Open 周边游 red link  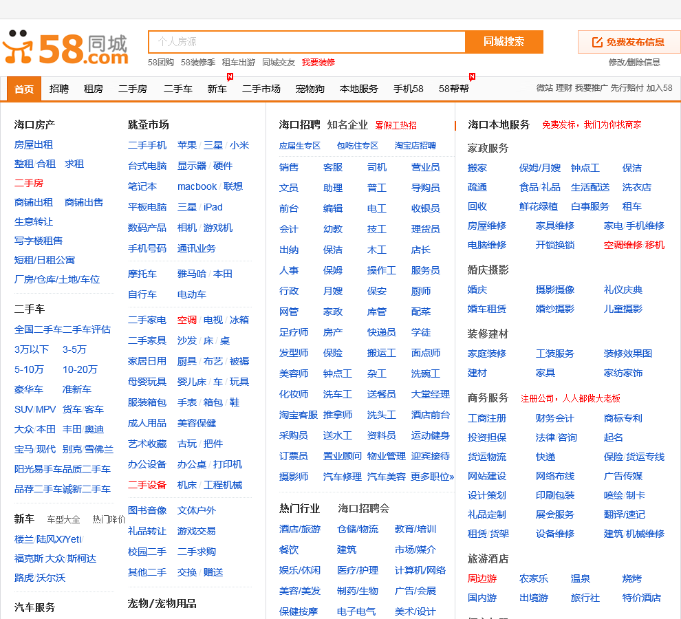tap(482, 578)
